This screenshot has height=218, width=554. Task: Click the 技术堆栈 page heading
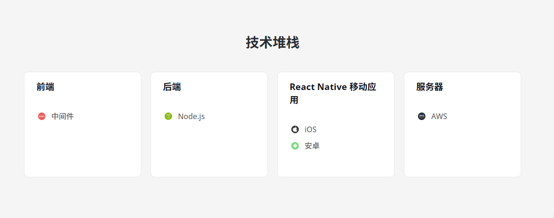point(273,43)
